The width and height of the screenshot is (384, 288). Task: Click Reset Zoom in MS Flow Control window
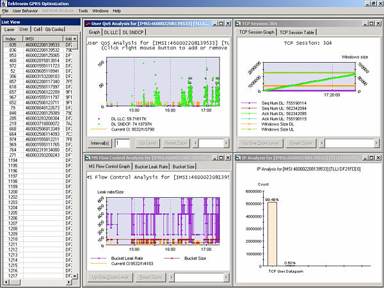150,278
